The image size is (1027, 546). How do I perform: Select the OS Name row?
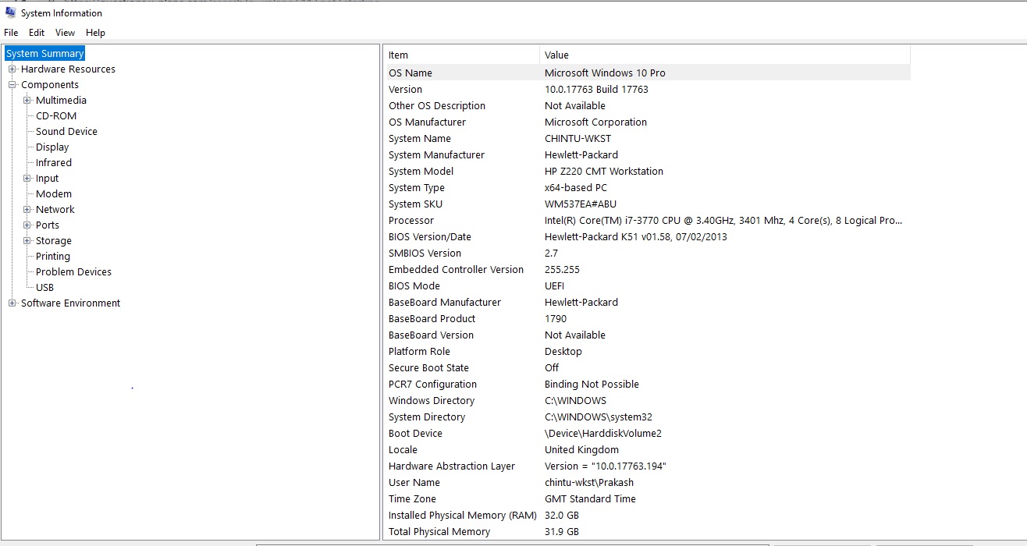(x=647, y=73)
